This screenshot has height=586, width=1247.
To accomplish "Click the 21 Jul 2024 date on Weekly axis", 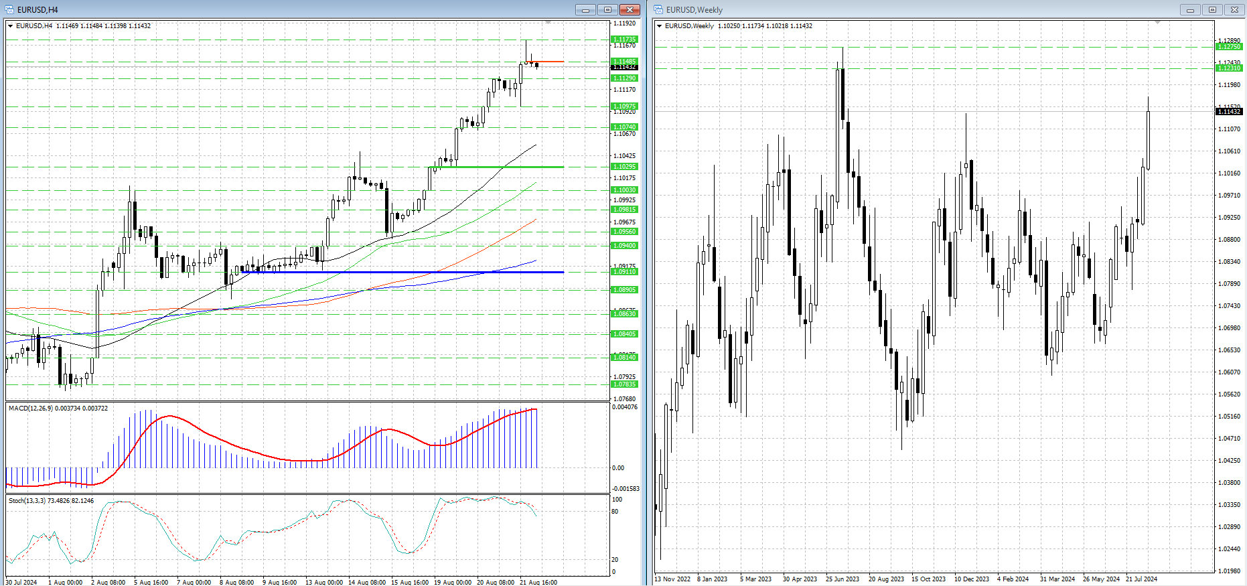I will (x=1141, y=579).
